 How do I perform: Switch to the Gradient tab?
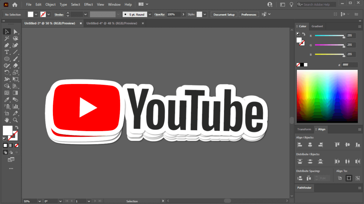click(x=317, y=26)
